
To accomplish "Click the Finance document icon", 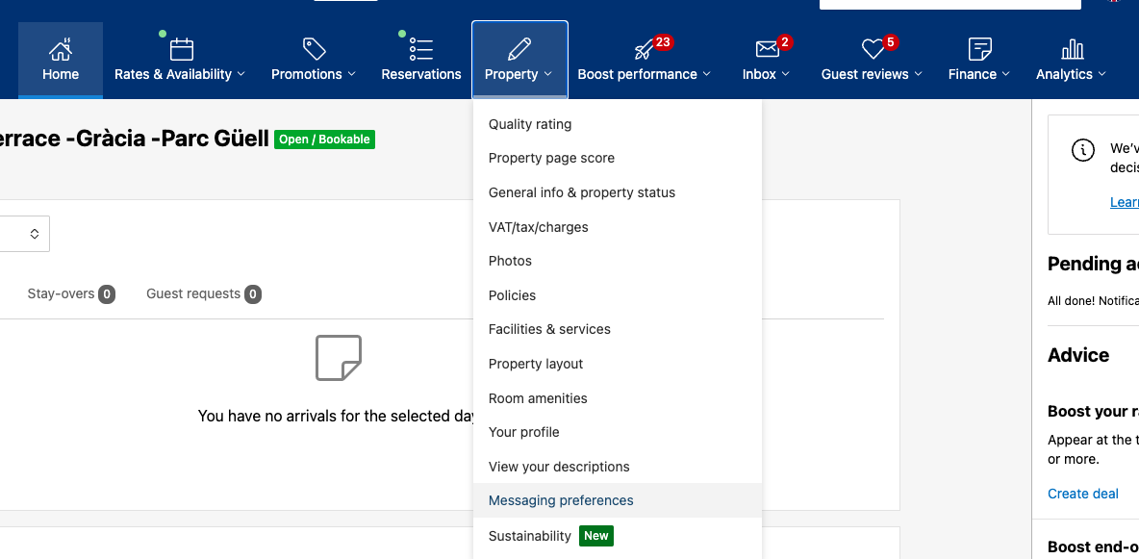I will (978, 47).
